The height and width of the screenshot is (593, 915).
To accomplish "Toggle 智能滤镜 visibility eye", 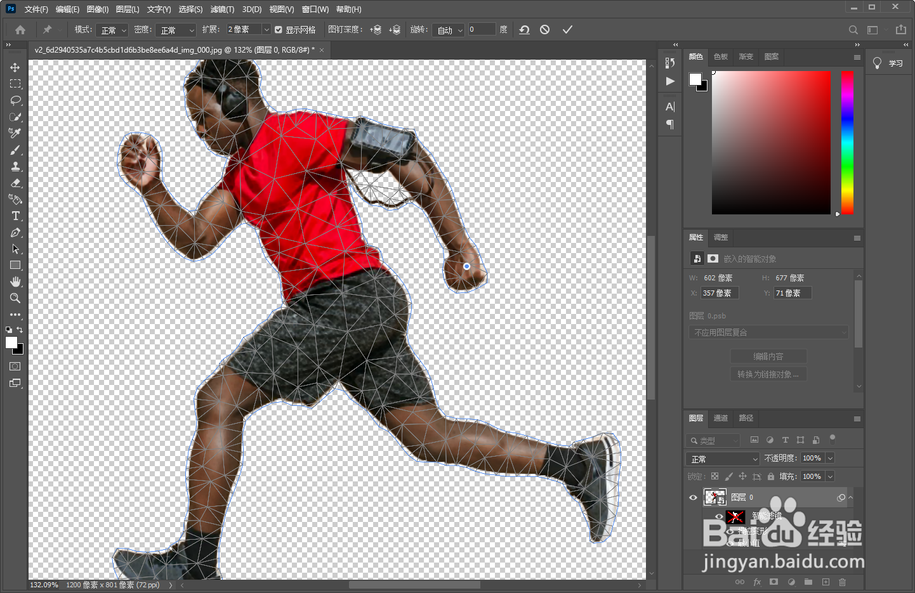I will point(719,516).
